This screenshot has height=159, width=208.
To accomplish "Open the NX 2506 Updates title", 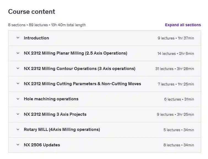I will [42, 145].
